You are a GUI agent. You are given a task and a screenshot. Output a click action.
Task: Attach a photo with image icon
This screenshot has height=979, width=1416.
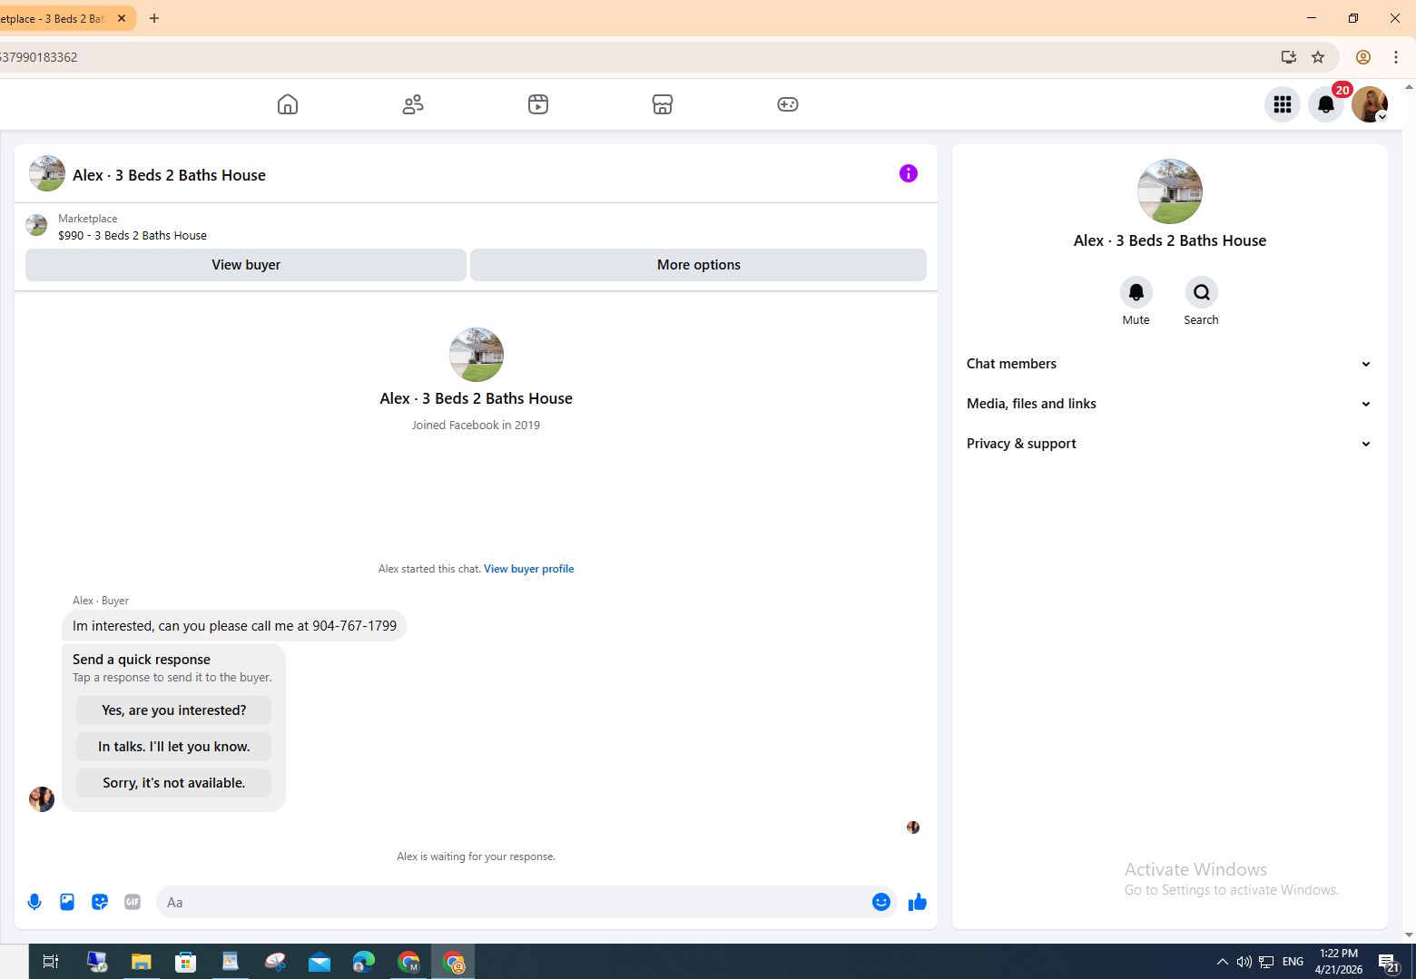click(67, 902)
